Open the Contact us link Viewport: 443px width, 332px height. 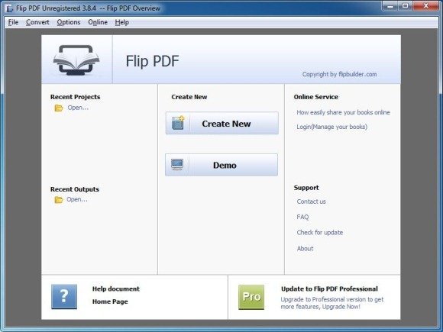point(312,201)
